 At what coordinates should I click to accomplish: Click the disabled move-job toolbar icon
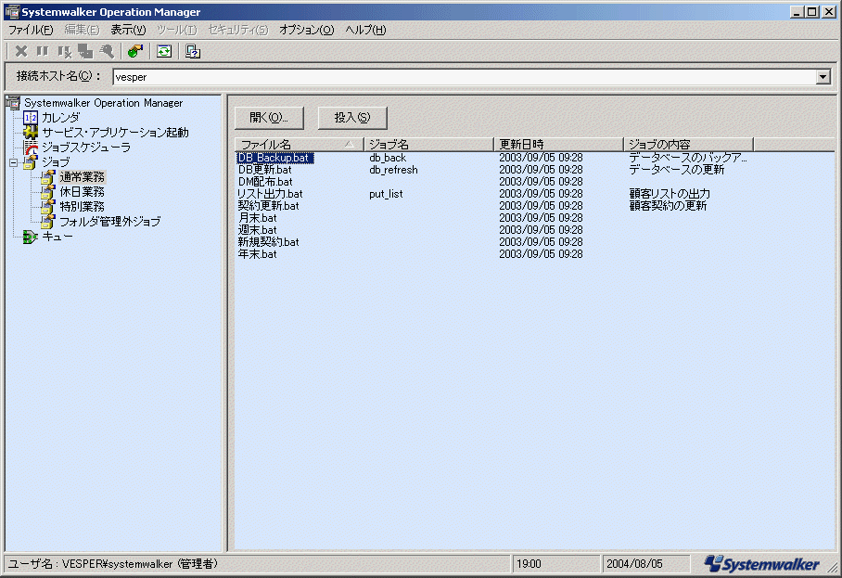[x=85, y=51]
